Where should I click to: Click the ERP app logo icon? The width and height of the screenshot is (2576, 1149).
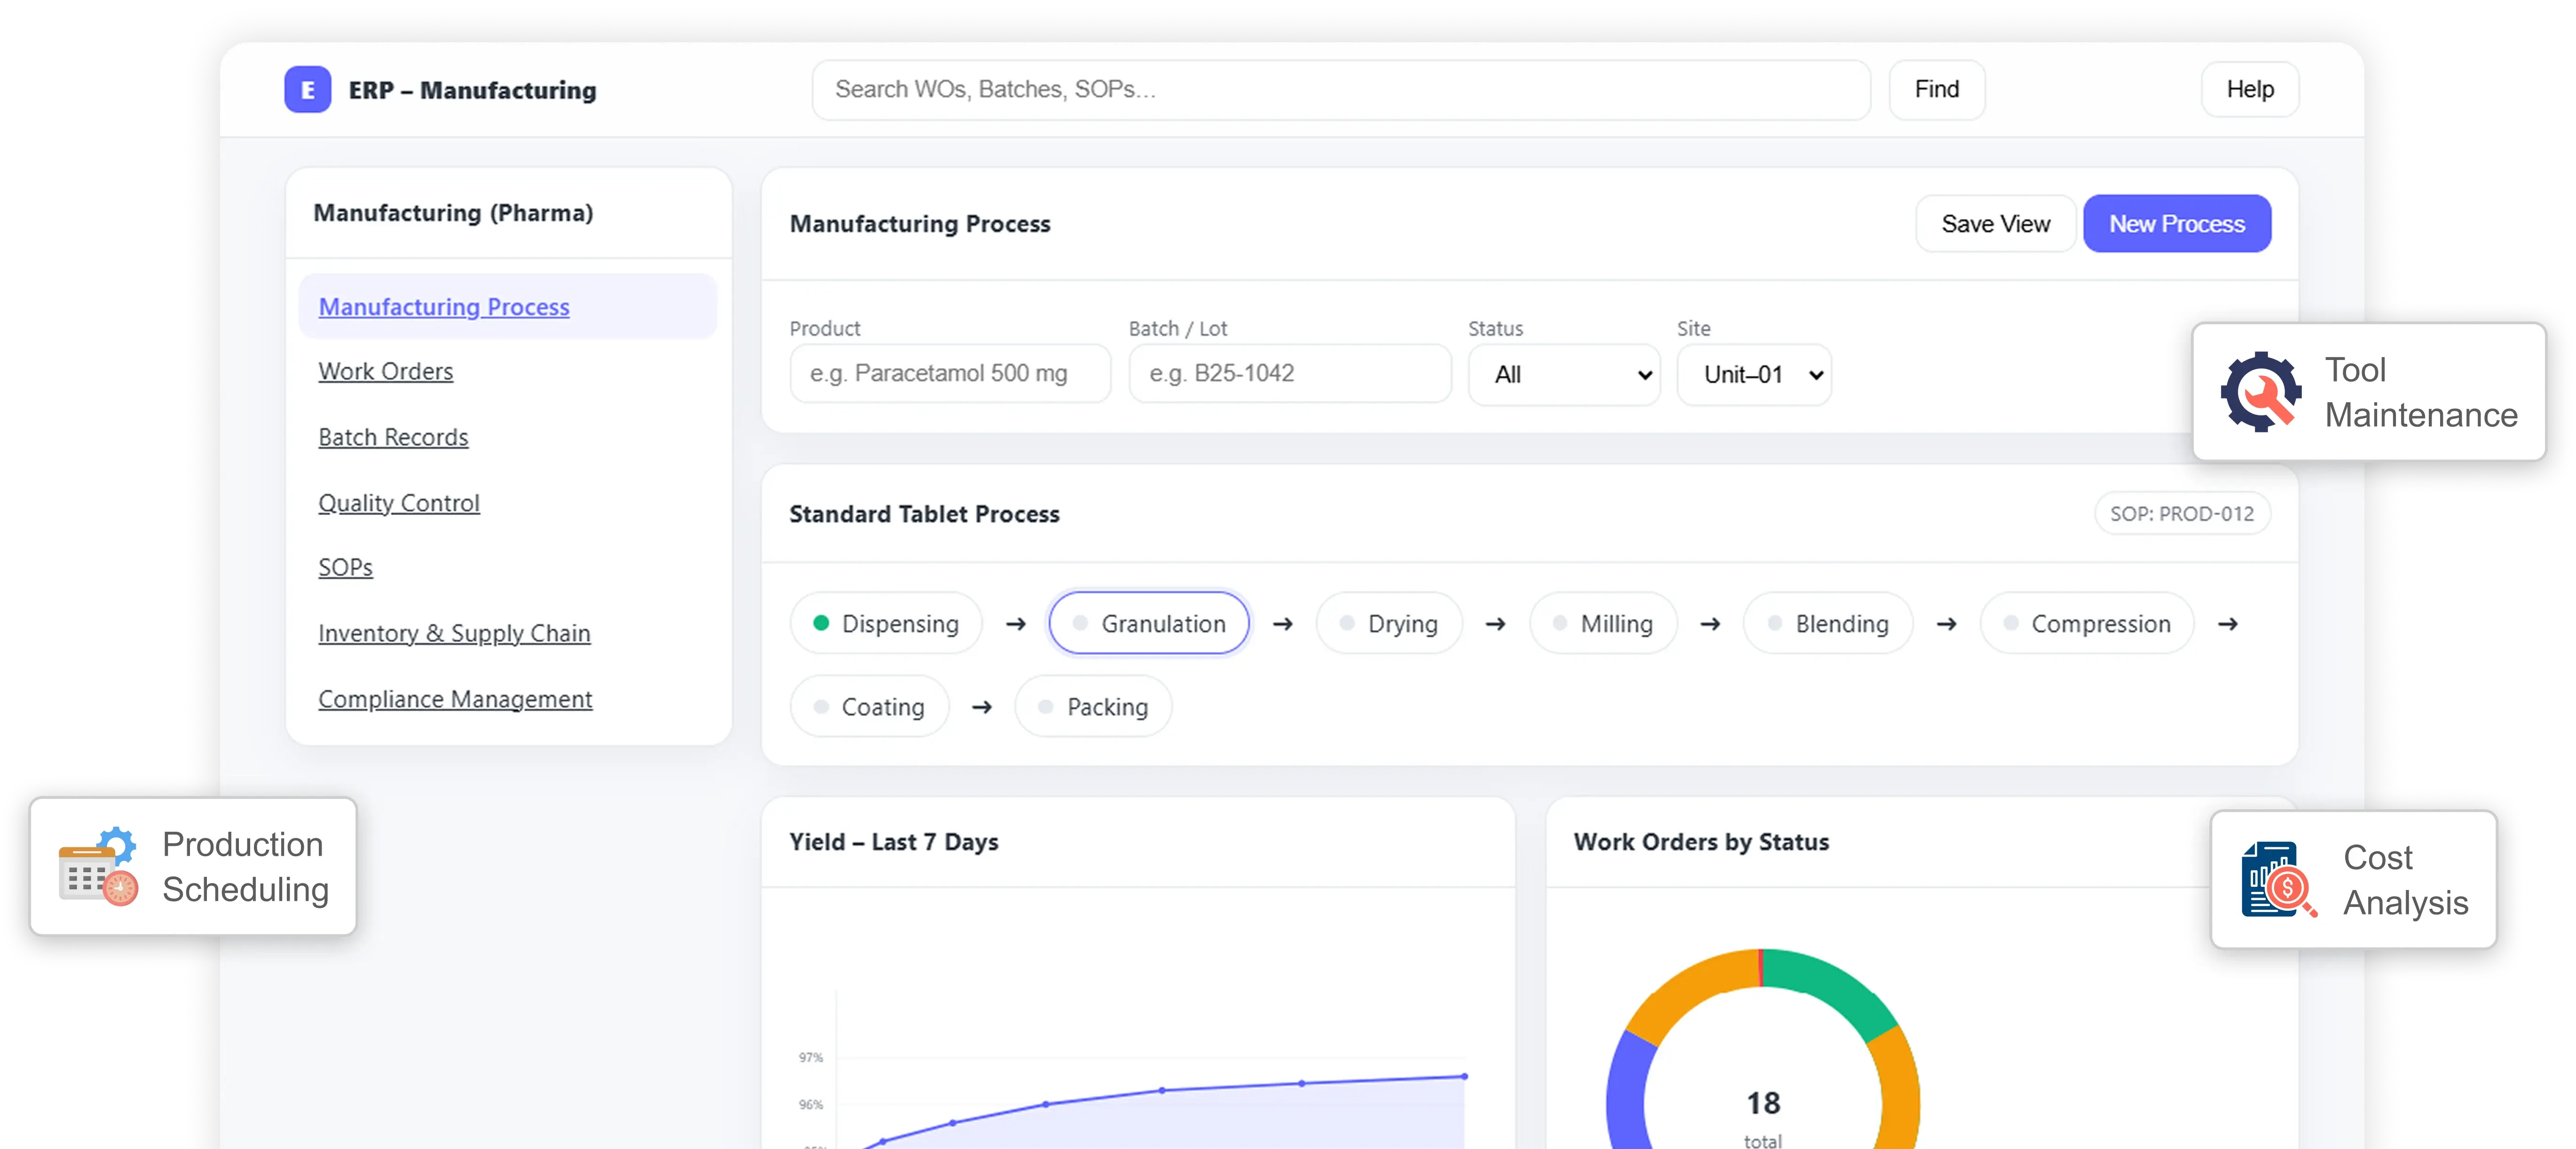[x=307, y=89]
